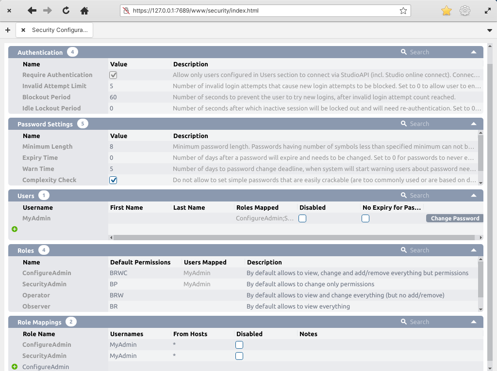This screenshot has height=371, width=497.
Task: Add a new role mapping row
Action: click(x=15, y=367)
